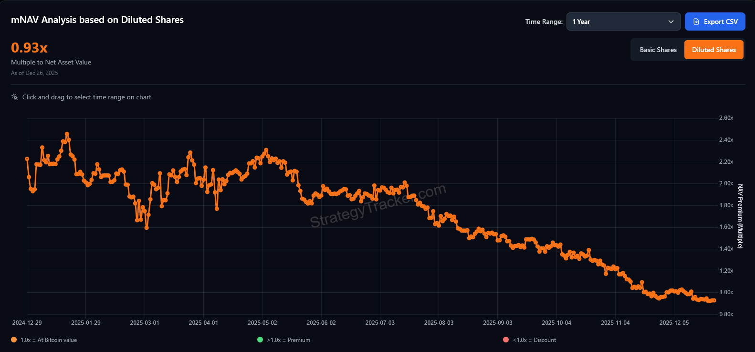Click the 2024-12-29 x-axis date label
This screenshot has width=755, height=352.
click(27, 323)
